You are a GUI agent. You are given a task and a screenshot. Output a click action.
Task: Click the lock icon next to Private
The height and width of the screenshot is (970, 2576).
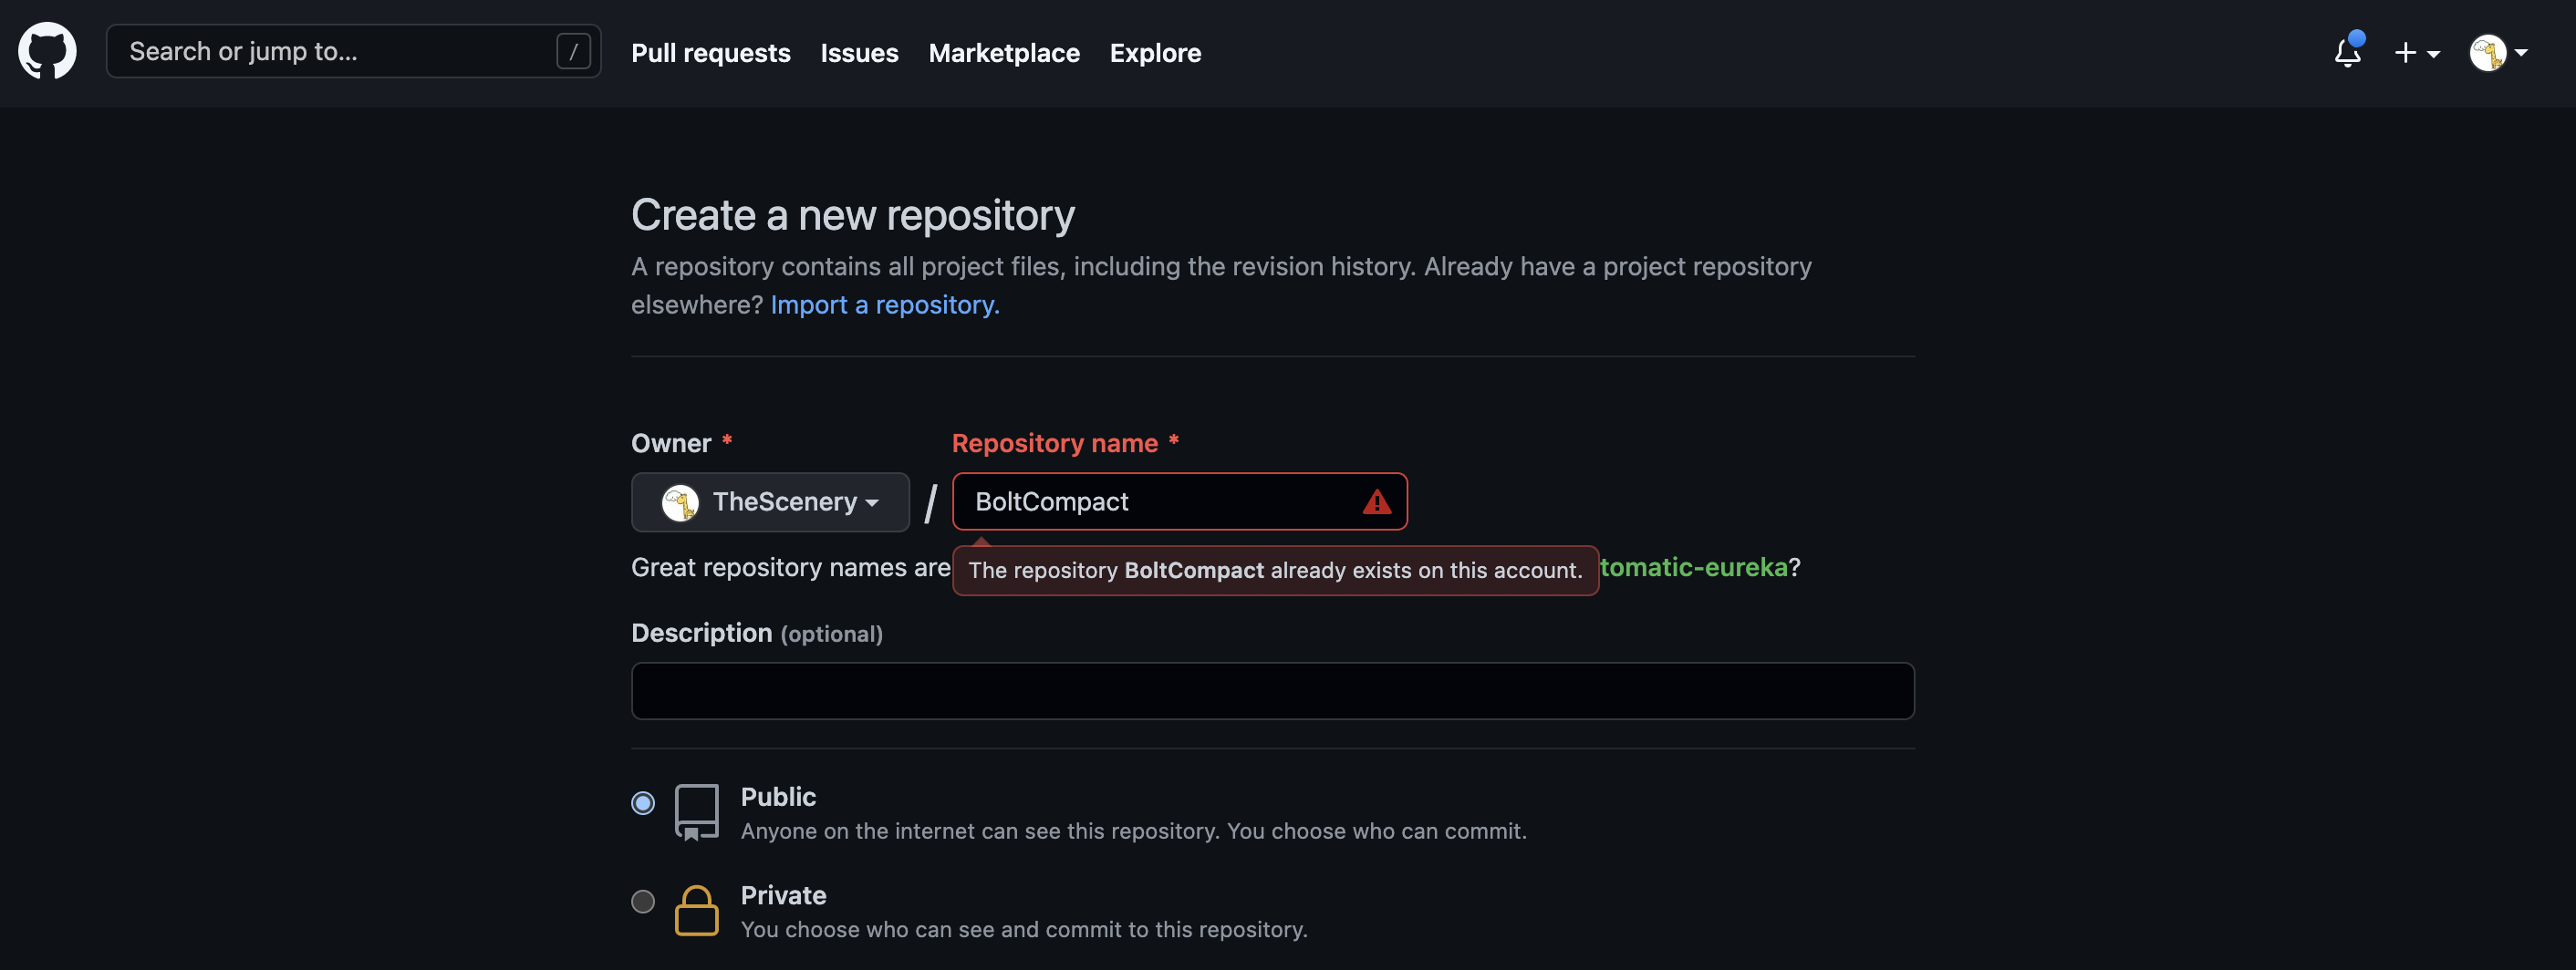click(697, 910)
